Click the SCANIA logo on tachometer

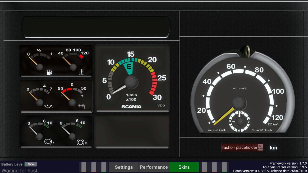[x=131, y=107]
